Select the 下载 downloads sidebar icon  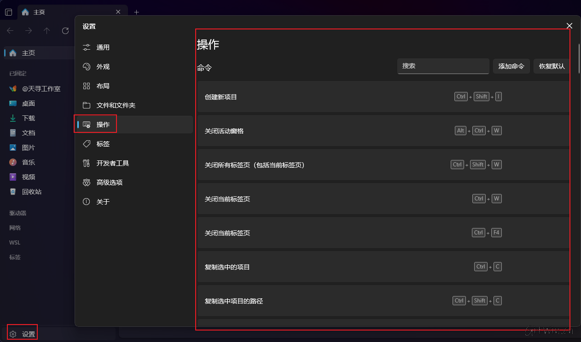13,118
